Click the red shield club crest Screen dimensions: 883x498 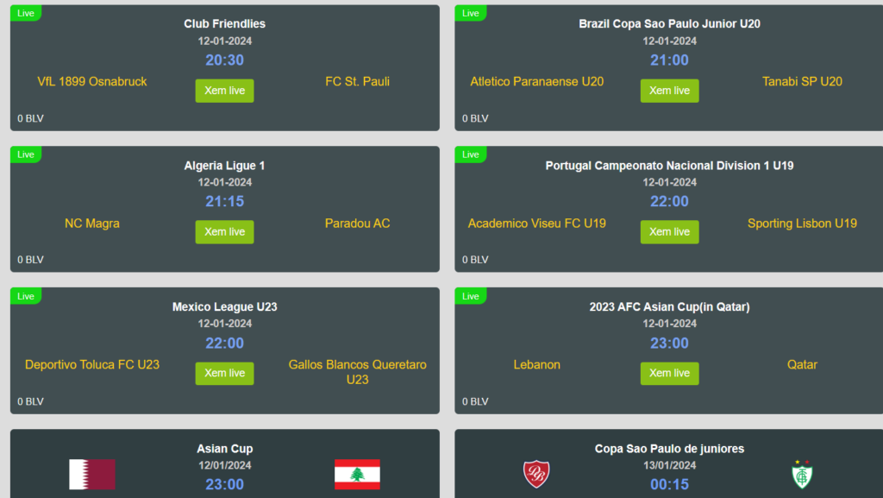click(536, 474)
